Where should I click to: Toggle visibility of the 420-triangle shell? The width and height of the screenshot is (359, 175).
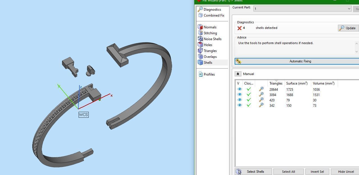tap(239, 100)
